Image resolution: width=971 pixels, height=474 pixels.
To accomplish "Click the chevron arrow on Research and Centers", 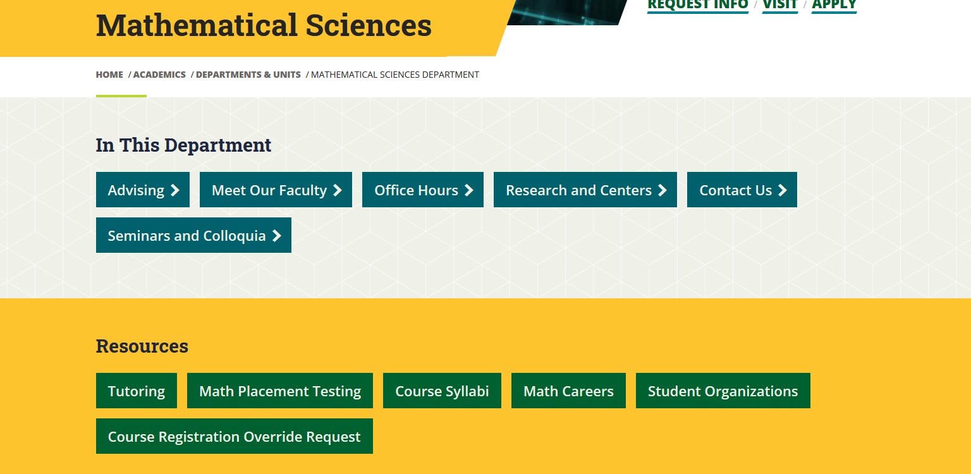I will click(x=663, y=190).
